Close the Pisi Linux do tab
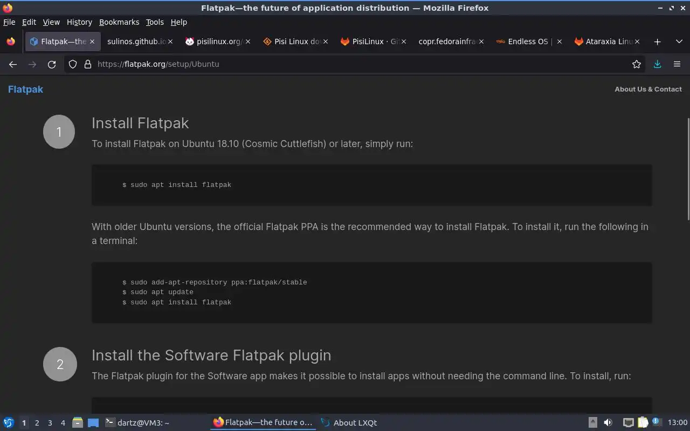This screenshot has width=690, height=431. click(326, 41)
